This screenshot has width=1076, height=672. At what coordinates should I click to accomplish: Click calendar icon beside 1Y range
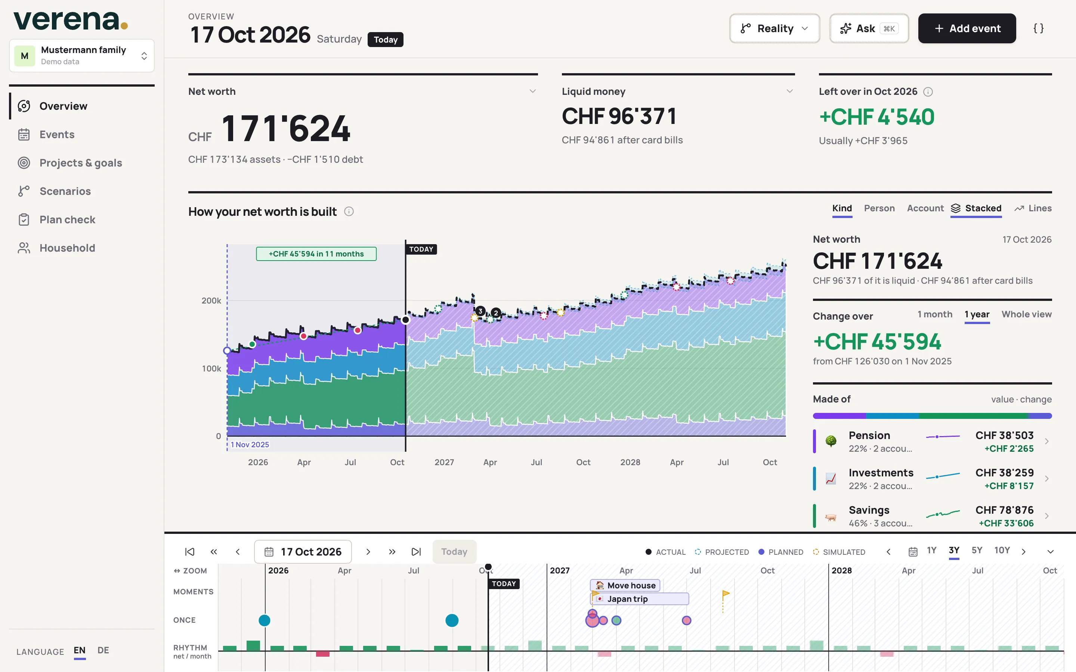click(913, 551)
